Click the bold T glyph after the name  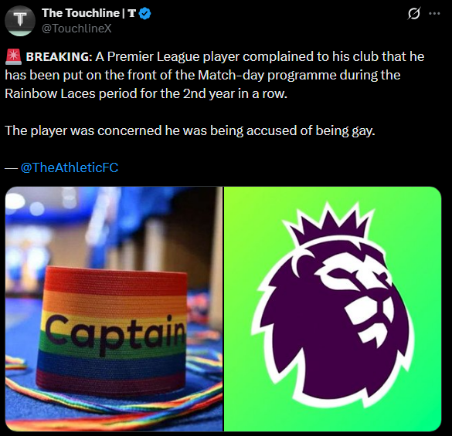pos(132,13)
